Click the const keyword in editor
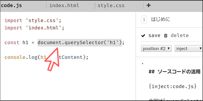Viewport: 203px width, 101px height. (12, 43)
